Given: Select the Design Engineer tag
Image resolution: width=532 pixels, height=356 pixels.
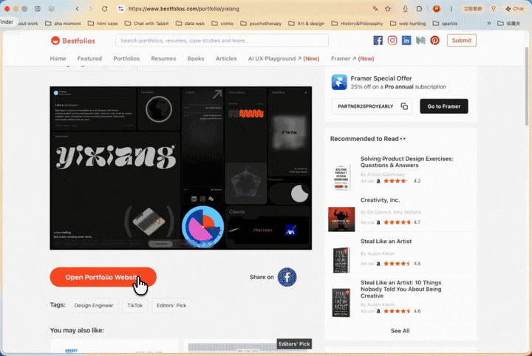Looking at the screenshot, I should (94, 306).
